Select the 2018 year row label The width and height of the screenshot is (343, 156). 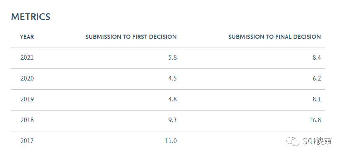pyautogui.click(x=27, y=120)
